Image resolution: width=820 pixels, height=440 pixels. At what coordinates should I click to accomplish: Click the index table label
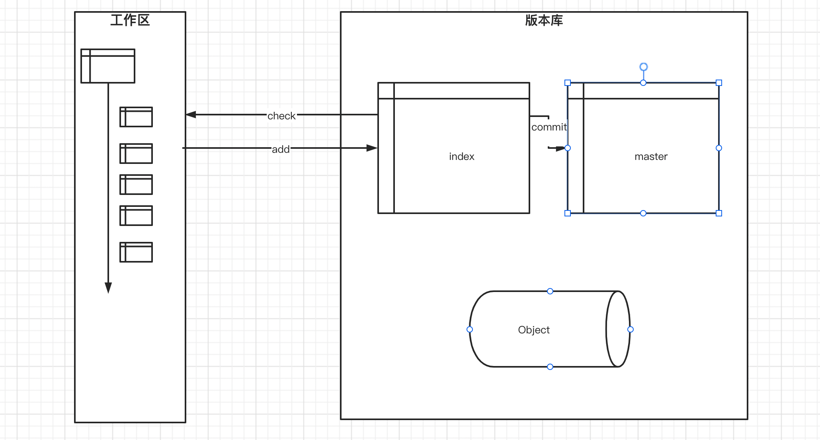click(x=462, y=156)
